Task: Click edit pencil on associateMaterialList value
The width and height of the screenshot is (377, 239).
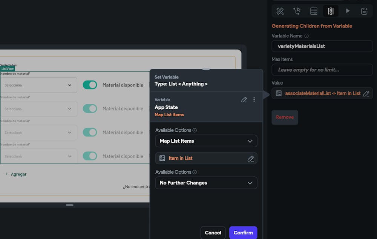Action: [x=366, y=93]
